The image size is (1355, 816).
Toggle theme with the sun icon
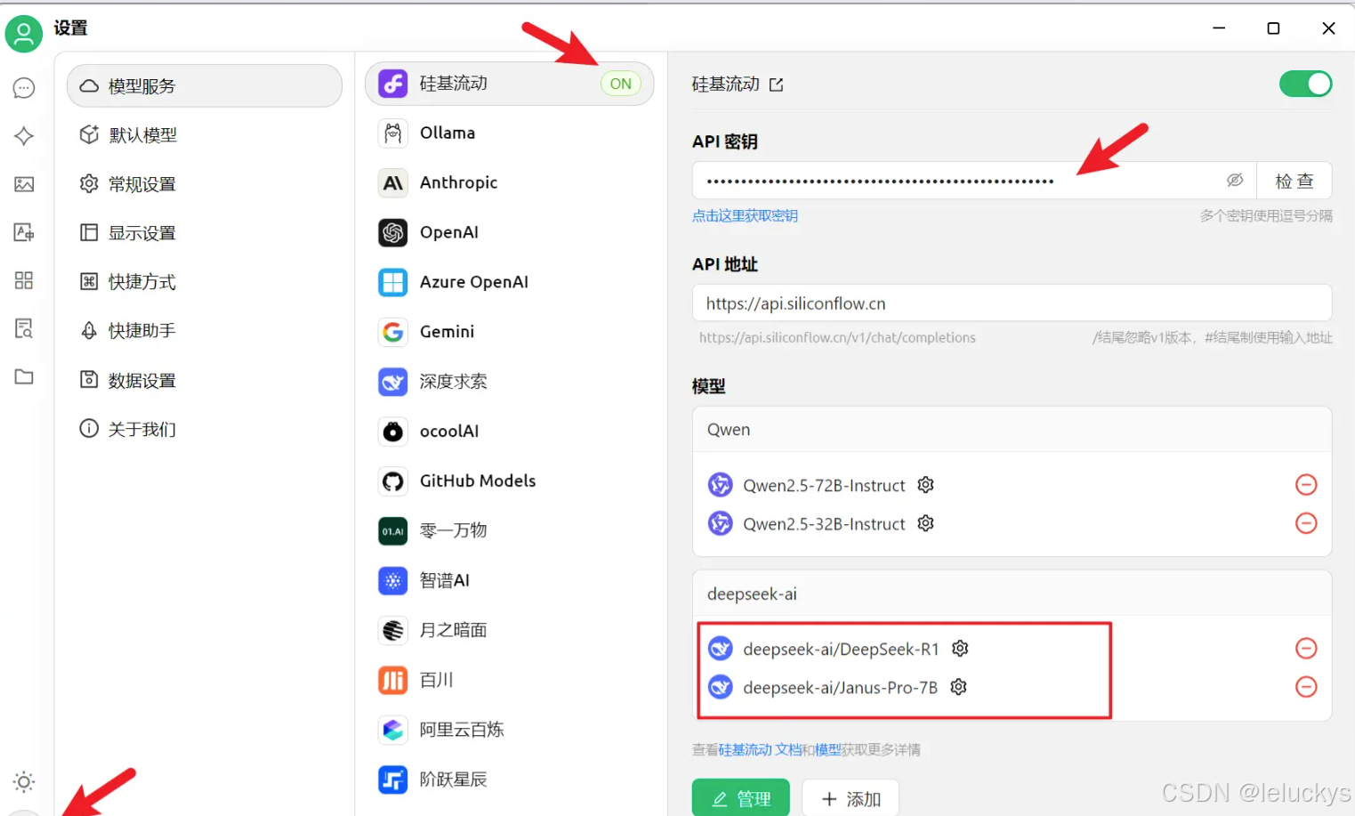tap(24, 782)
